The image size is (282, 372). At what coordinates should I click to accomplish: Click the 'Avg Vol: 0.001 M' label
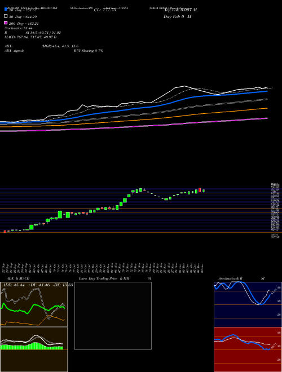click(x=180, y=10)
